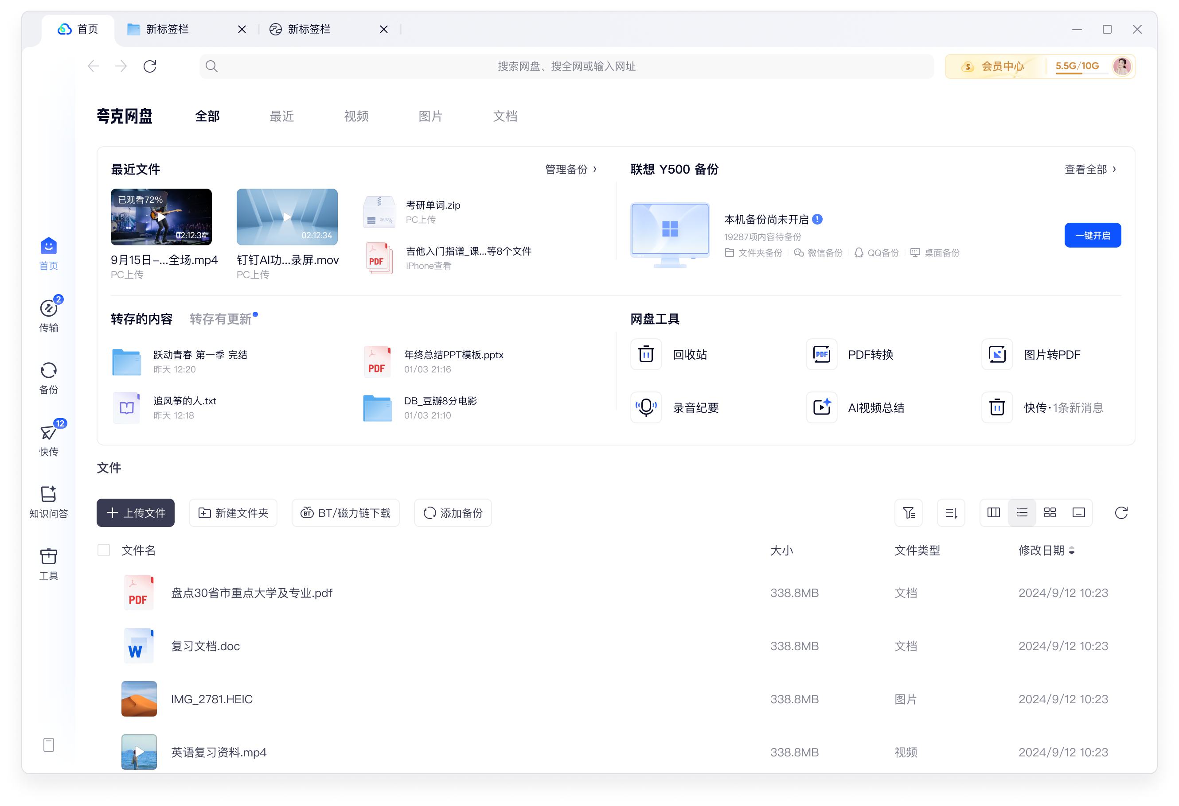Open the 首页 sidebar icon

[49, 254]
